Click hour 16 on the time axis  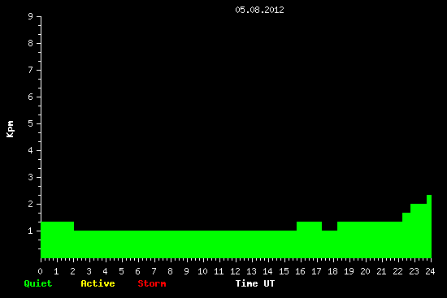[300, 271]
